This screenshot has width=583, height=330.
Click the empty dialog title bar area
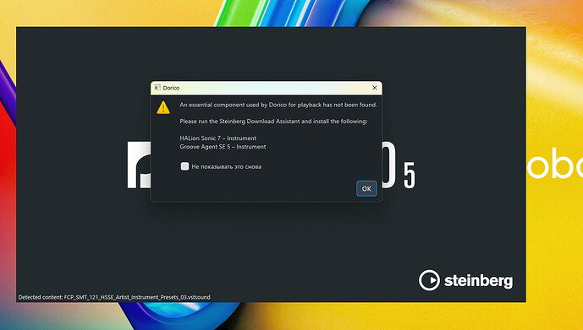tap(274, 88)
